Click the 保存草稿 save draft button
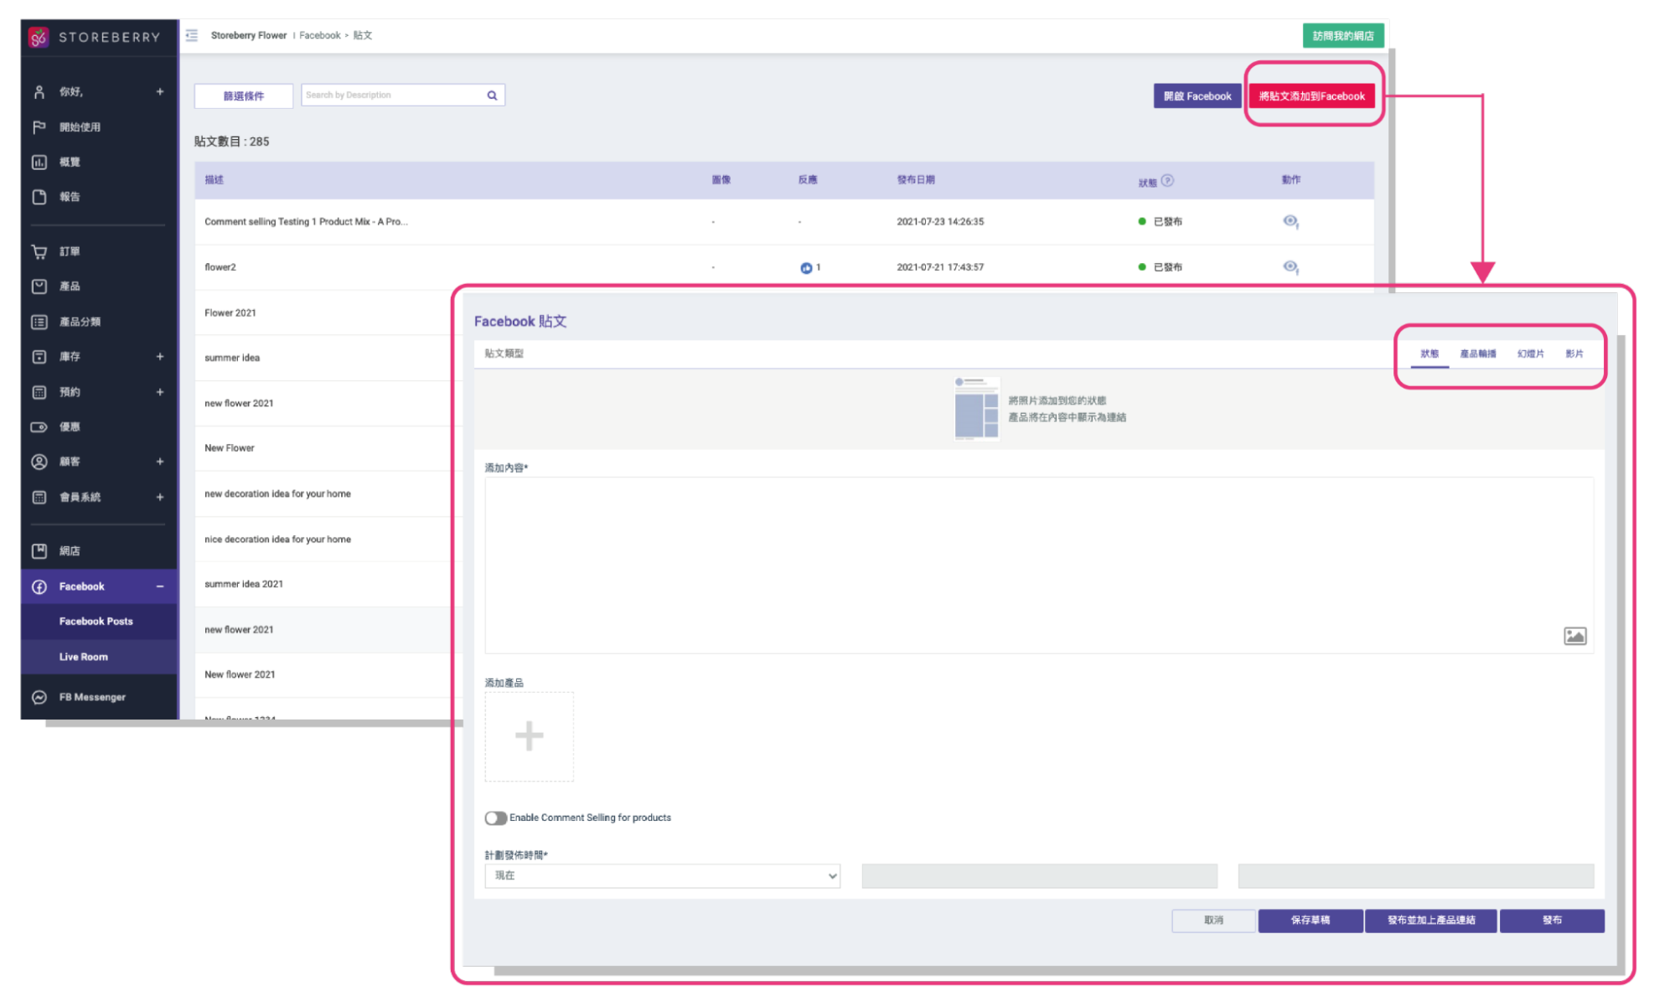This screenshot has height=1001, width=1675. tap(1311, 921)
